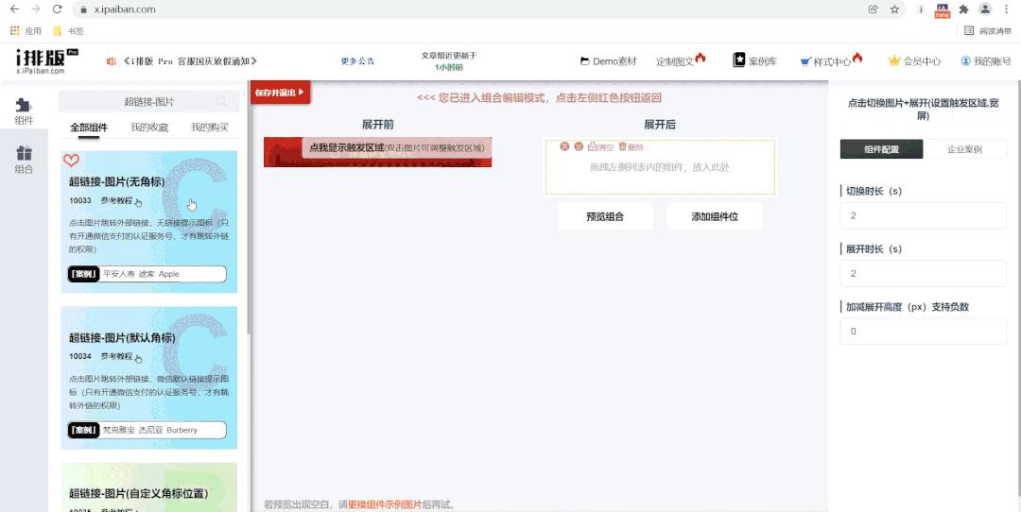Clear the slot with the 清空 icon
The height and width of the screenshot is (512, 1021).
click(x=600, y=147)
